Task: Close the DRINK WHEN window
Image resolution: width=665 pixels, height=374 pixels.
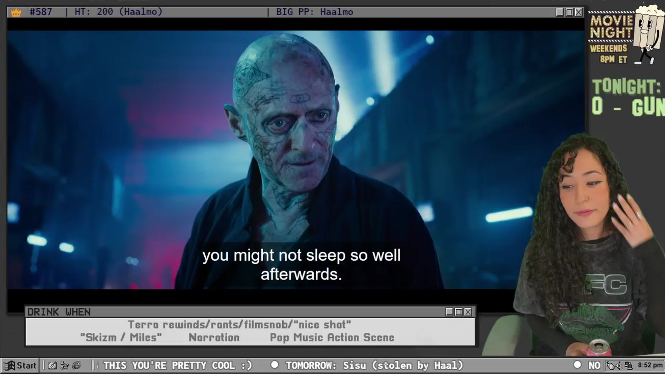Action: (468, 312)
